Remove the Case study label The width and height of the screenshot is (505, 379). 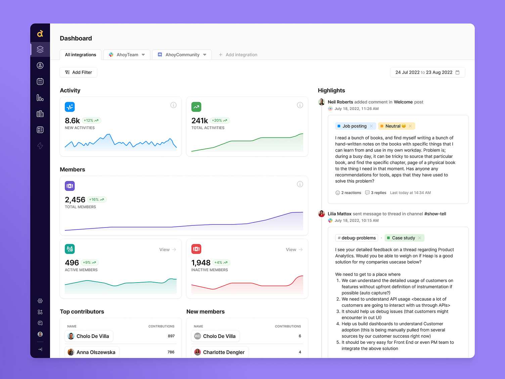click(x=420, y=238)
